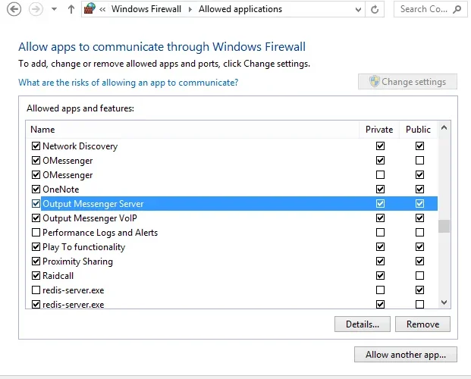
Task: Click the list scroll up arrow
Action: [x=444, y=127]
